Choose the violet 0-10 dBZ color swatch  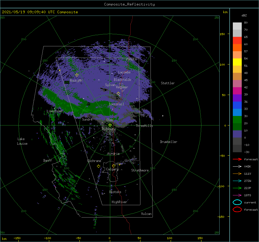coord(237,134)
